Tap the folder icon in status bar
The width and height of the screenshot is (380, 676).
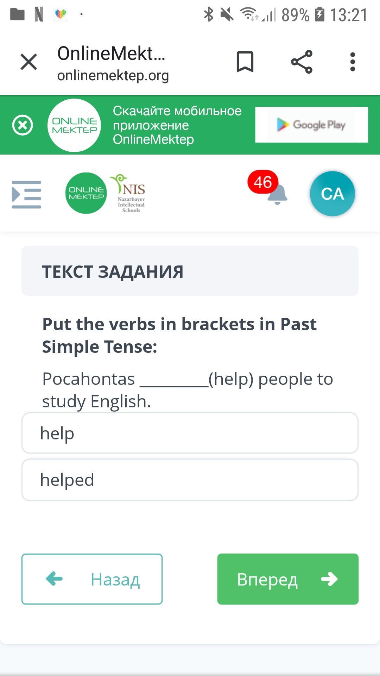(x=17, y=15)
